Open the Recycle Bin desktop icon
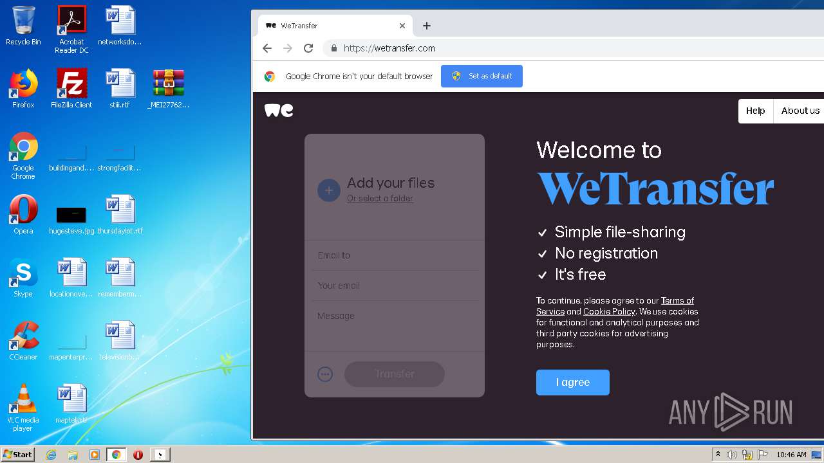Viewport: 824px width, 463px height. click(23, 26)
